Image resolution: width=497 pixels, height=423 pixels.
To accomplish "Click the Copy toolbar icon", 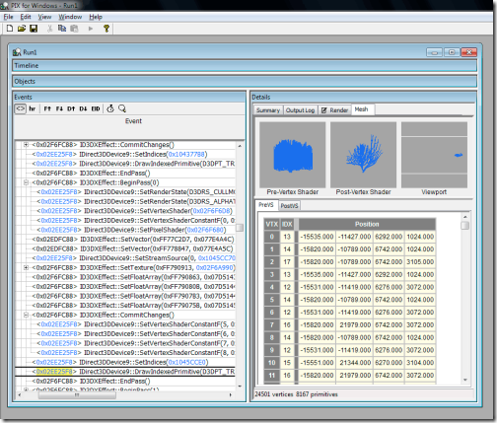I will [x=62, y=29].
